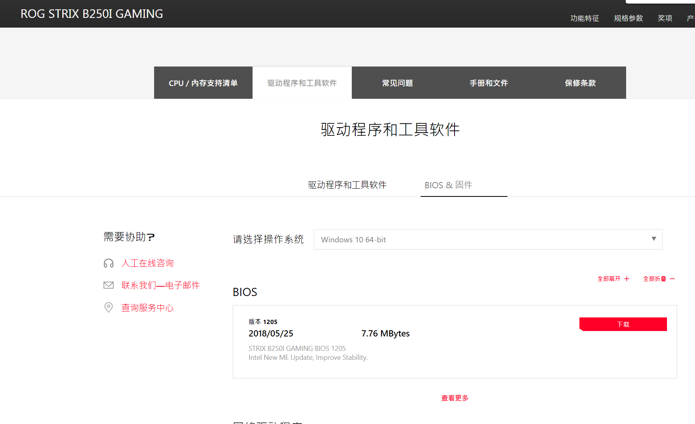
Task: Click the BIOS section heading
Action: click(x=245, y=292)
